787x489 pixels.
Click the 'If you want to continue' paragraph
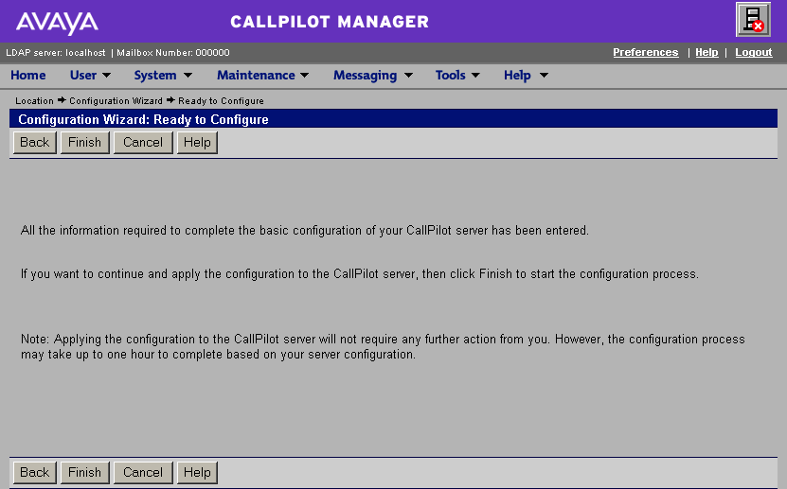click(359, 274)
